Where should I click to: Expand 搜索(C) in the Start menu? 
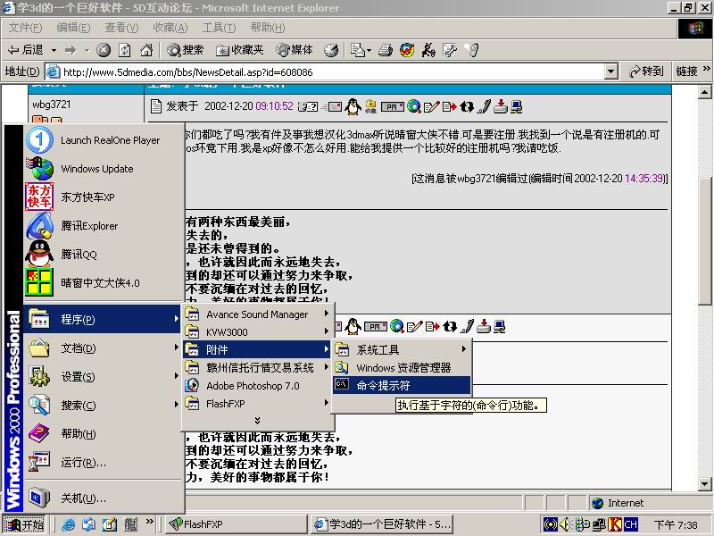tap(104, 406)
